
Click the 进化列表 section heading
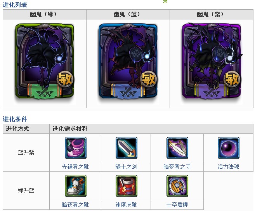click(x=15, y=5)
